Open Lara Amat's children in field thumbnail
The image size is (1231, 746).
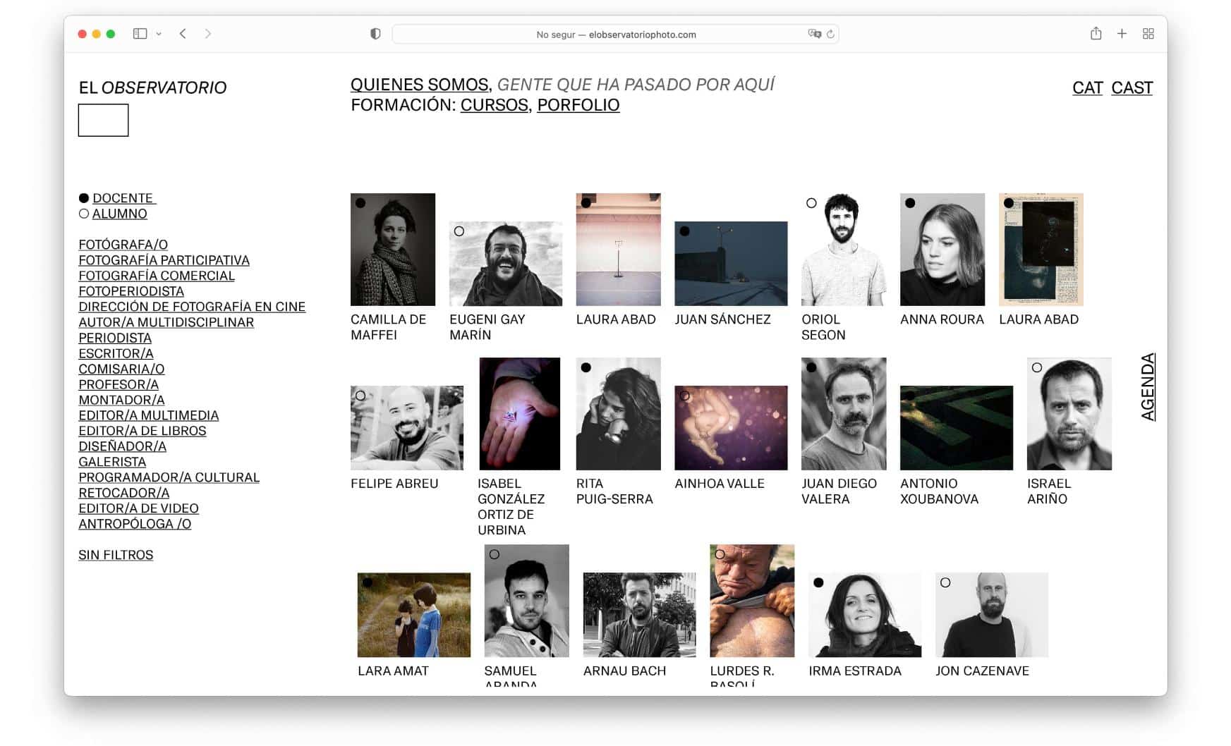click(x=414, y=615)
